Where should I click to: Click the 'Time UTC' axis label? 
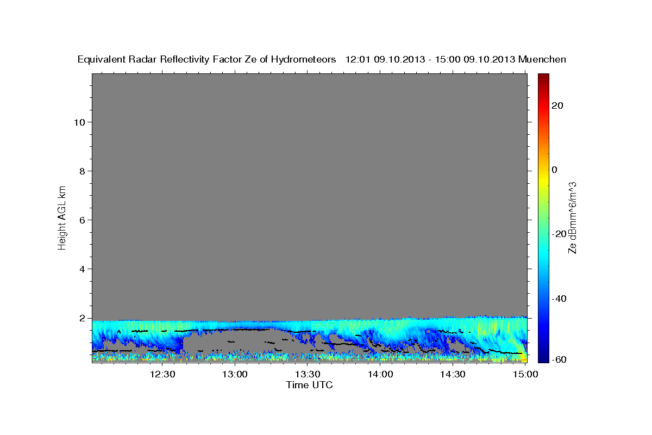pyautogui.click(x=309, y=385)
